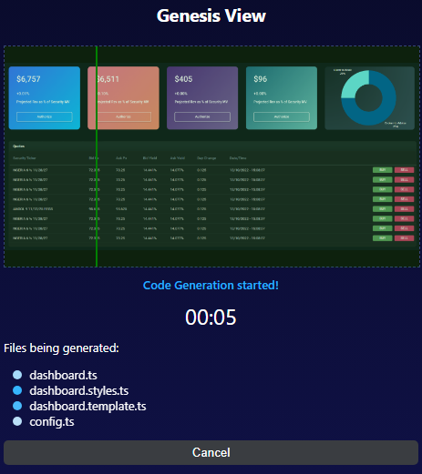Viewport: 422px width, 474px height.
Task: Click the teal $96 card
Action: 282,98
